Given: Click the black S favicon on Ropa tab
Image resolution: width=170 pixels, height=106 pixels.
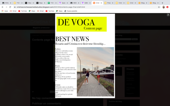Looking at the screenshot, I should [x=37, y=3].
